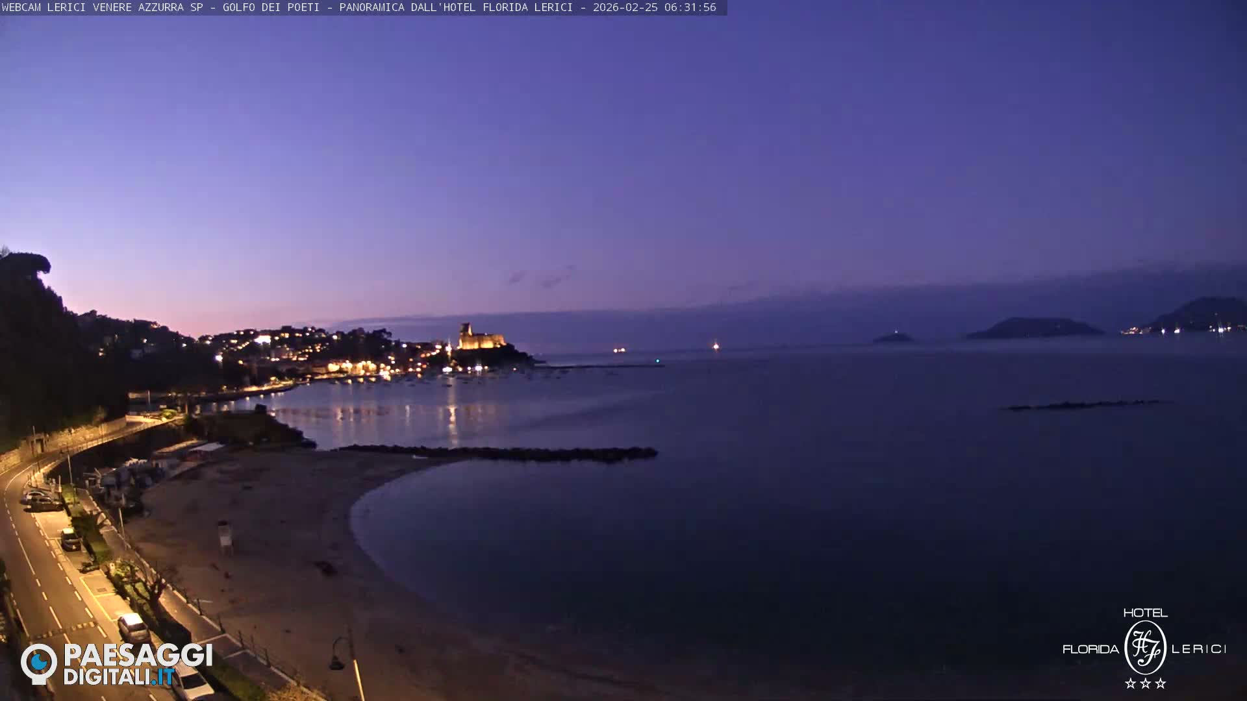This screenshot has height=701, width=1247.
Task: Click the webcam title timestamp overlay text
Action: tap(359, 7)
